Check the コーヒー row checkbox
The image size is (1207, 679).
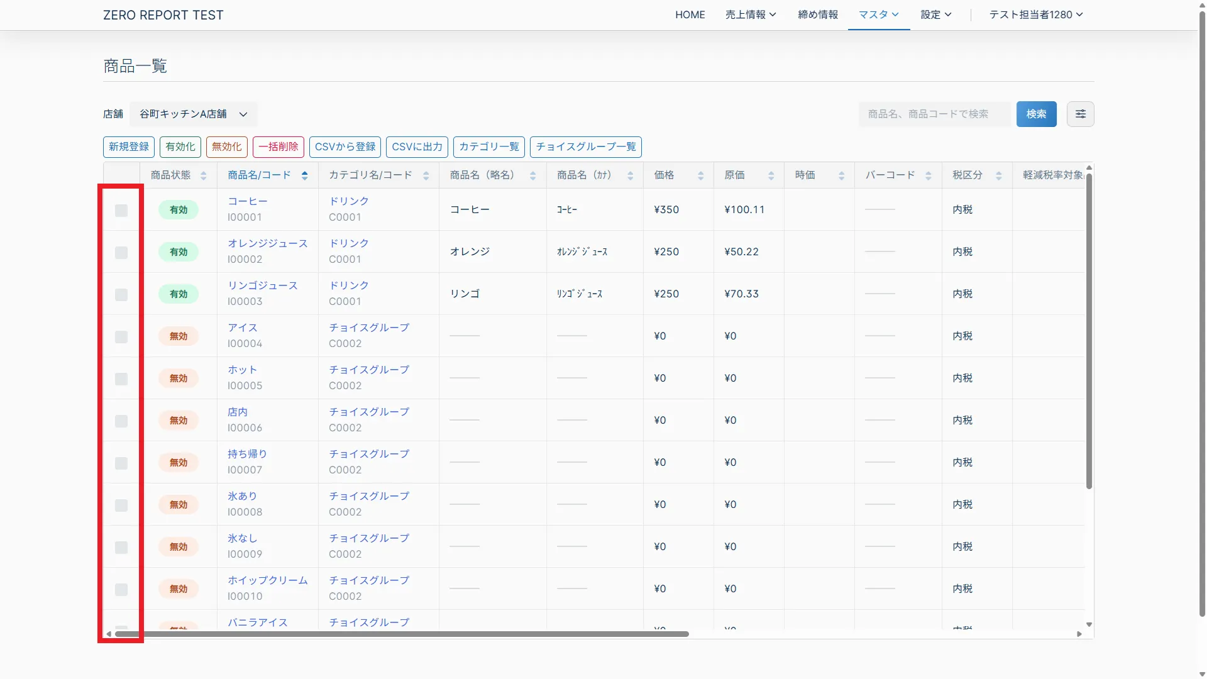tap(121, 210)
